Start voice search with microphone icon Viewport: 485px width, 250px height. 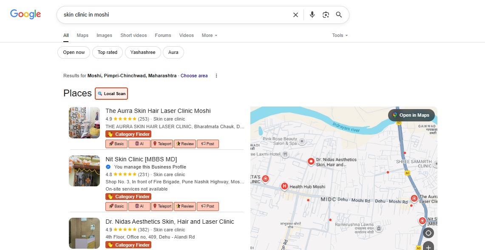[x=312, y=15]
